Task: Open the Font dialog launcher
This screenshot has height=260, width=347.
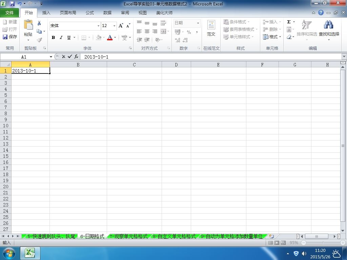Action: [x=130, y=48]
